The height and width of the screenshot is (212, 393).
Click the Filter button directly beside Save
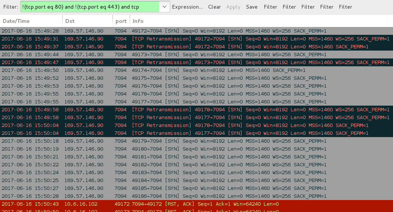click(x=270, y=7)
